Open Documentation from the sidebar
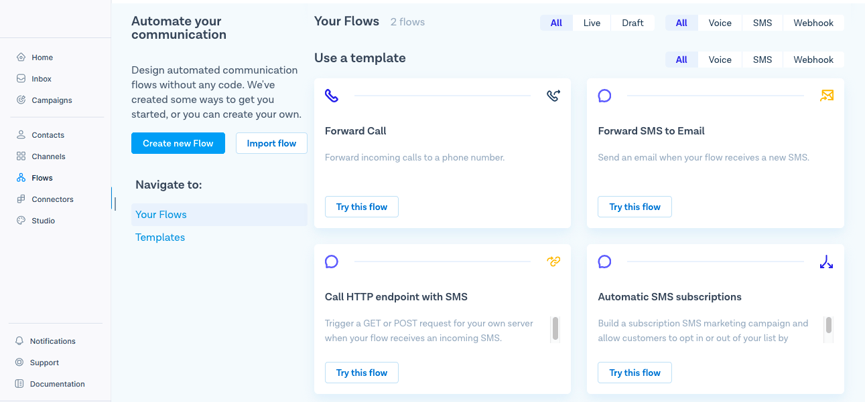Viewport: 865px width, 402px height. pyautogui.click(x=57, y=383)
